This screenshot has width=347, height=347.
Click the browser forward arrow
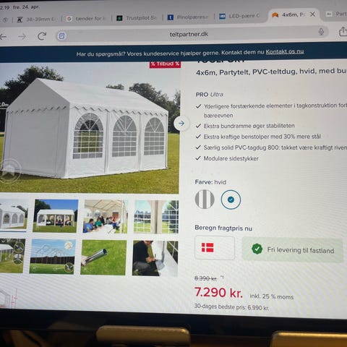(22, 37)
